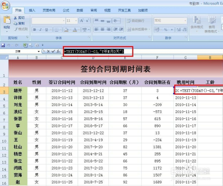Increase decimal places
223x186 pixels.
[x=179, y=30]
